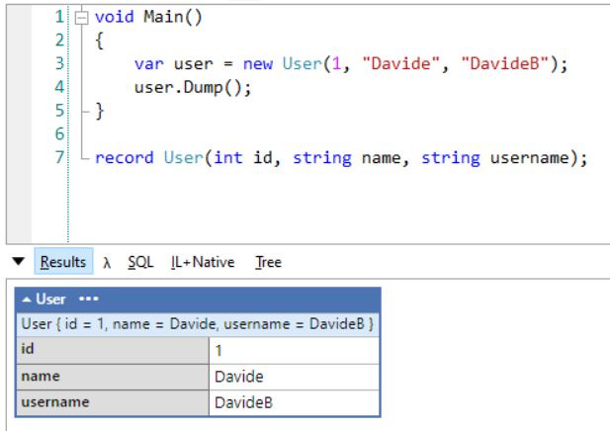
Task: Click the Davide value cell
Action: click(x=294, y=377)
